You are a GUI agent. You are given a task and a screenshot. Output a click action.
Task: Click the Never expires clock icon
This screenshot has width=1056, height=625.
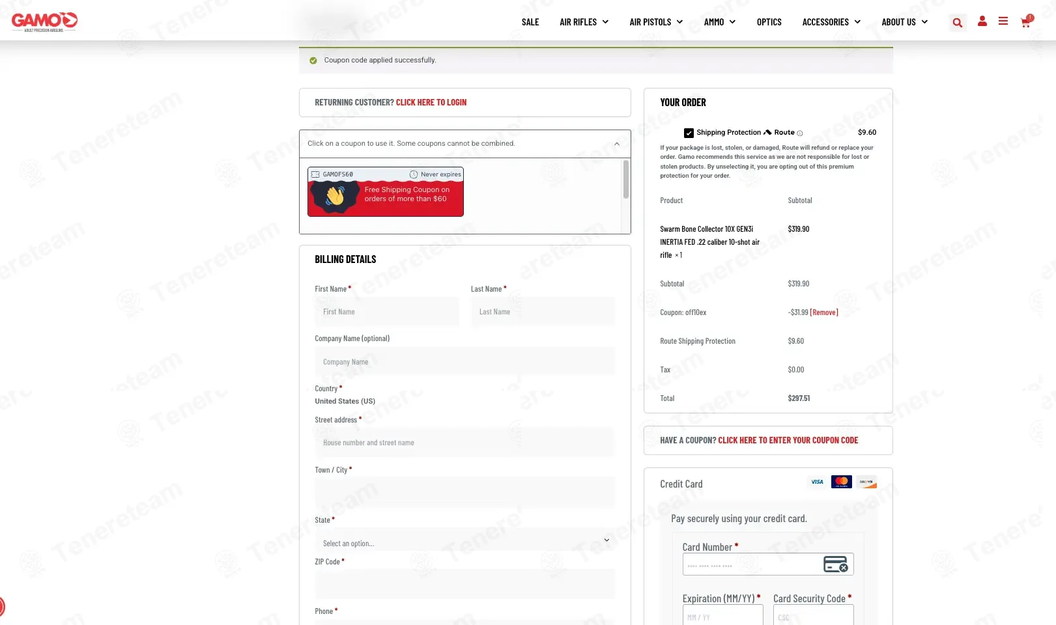tap(414, 174)
